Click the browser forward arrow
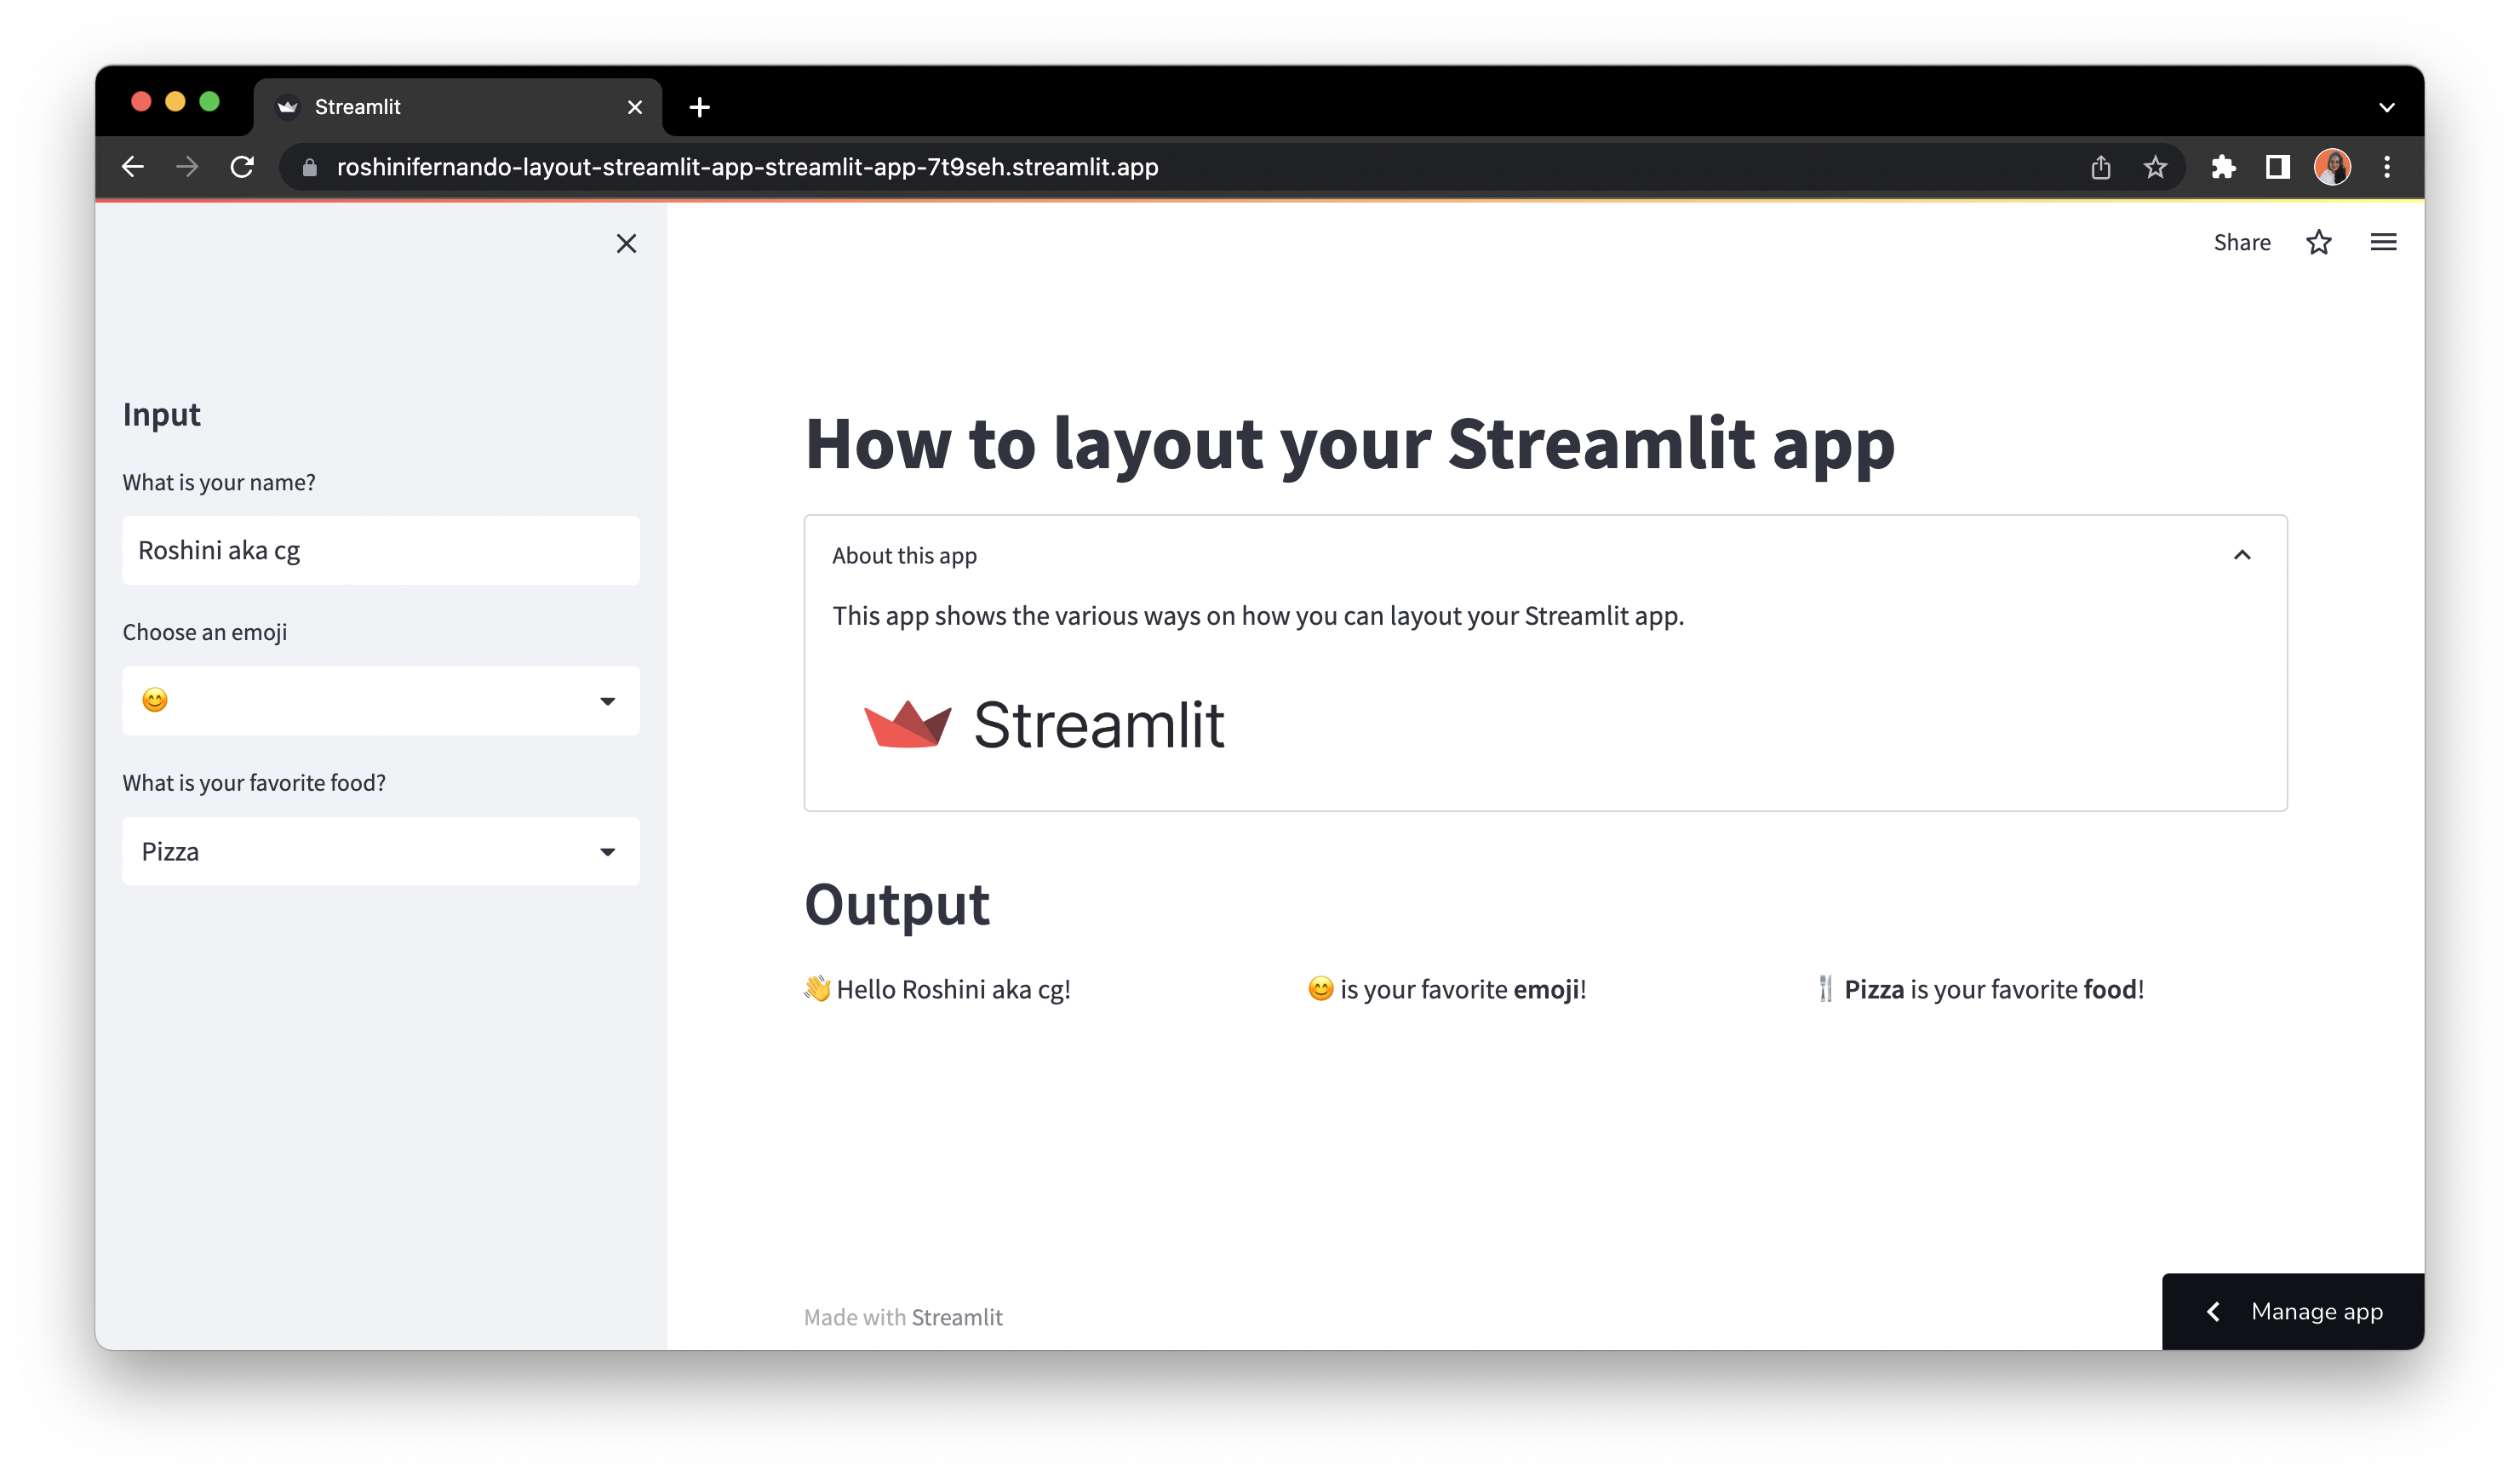This screenshot has width=2520, height=1476. tap(188, 167)
